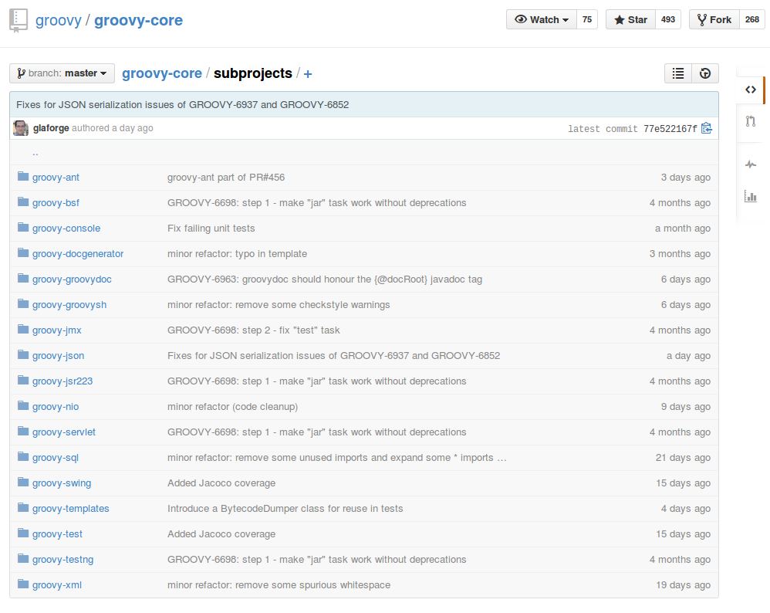
Task: Star the groovy-core repository
Action: pos(630,19)
